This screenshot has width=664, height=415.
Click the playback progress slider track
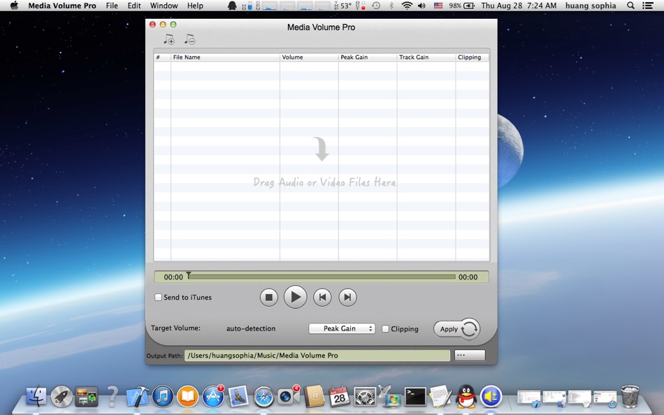click(x=322, y=277)
